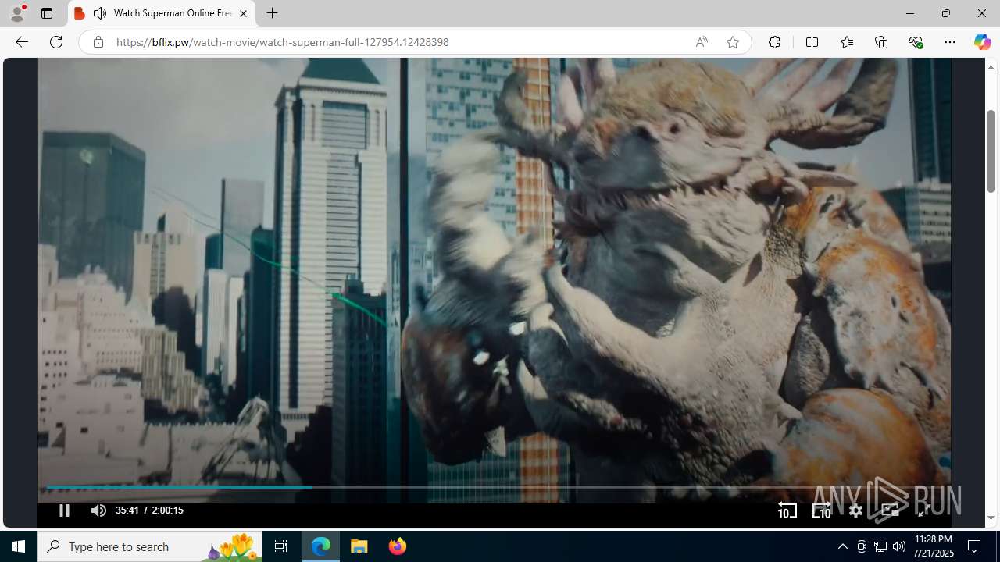Mute tab audio via speaker icon

99,13
